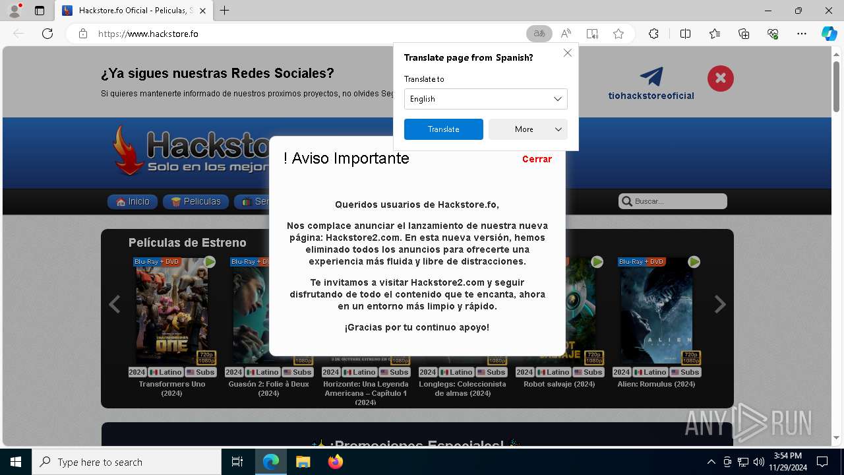Image resolution: width=844 pixels, height=475 pixels.
Task: Launch Firefox from taskbar
Action: [336, 462]
